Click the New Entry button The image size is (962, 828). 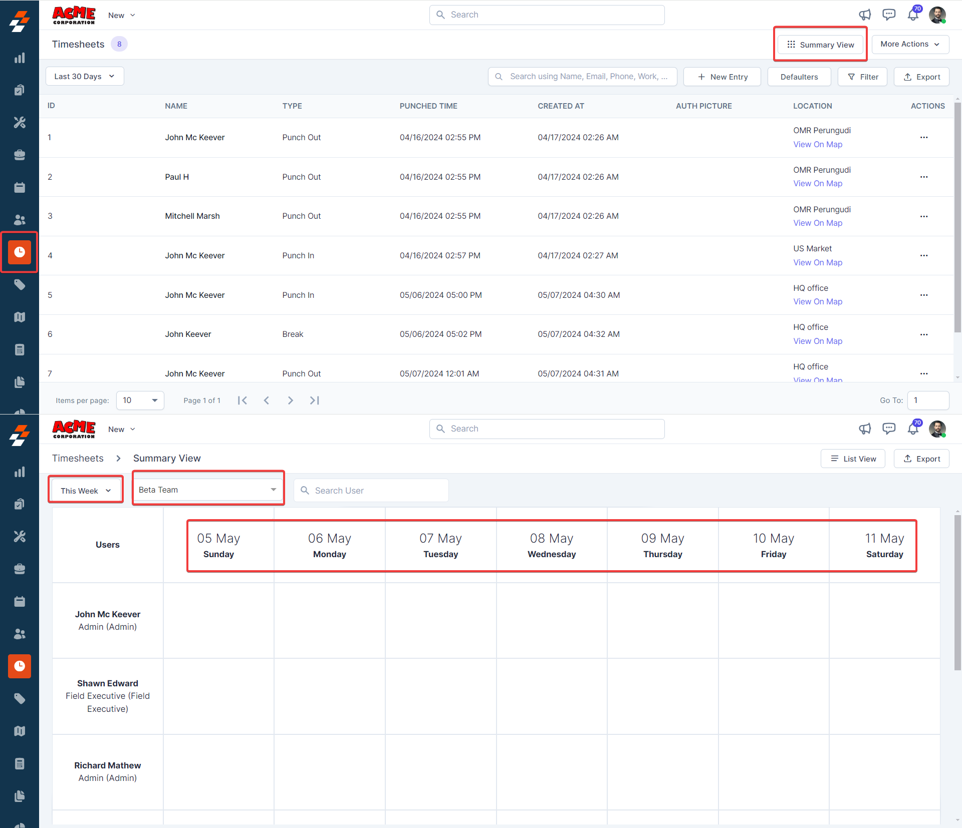(x=722, y=77)
